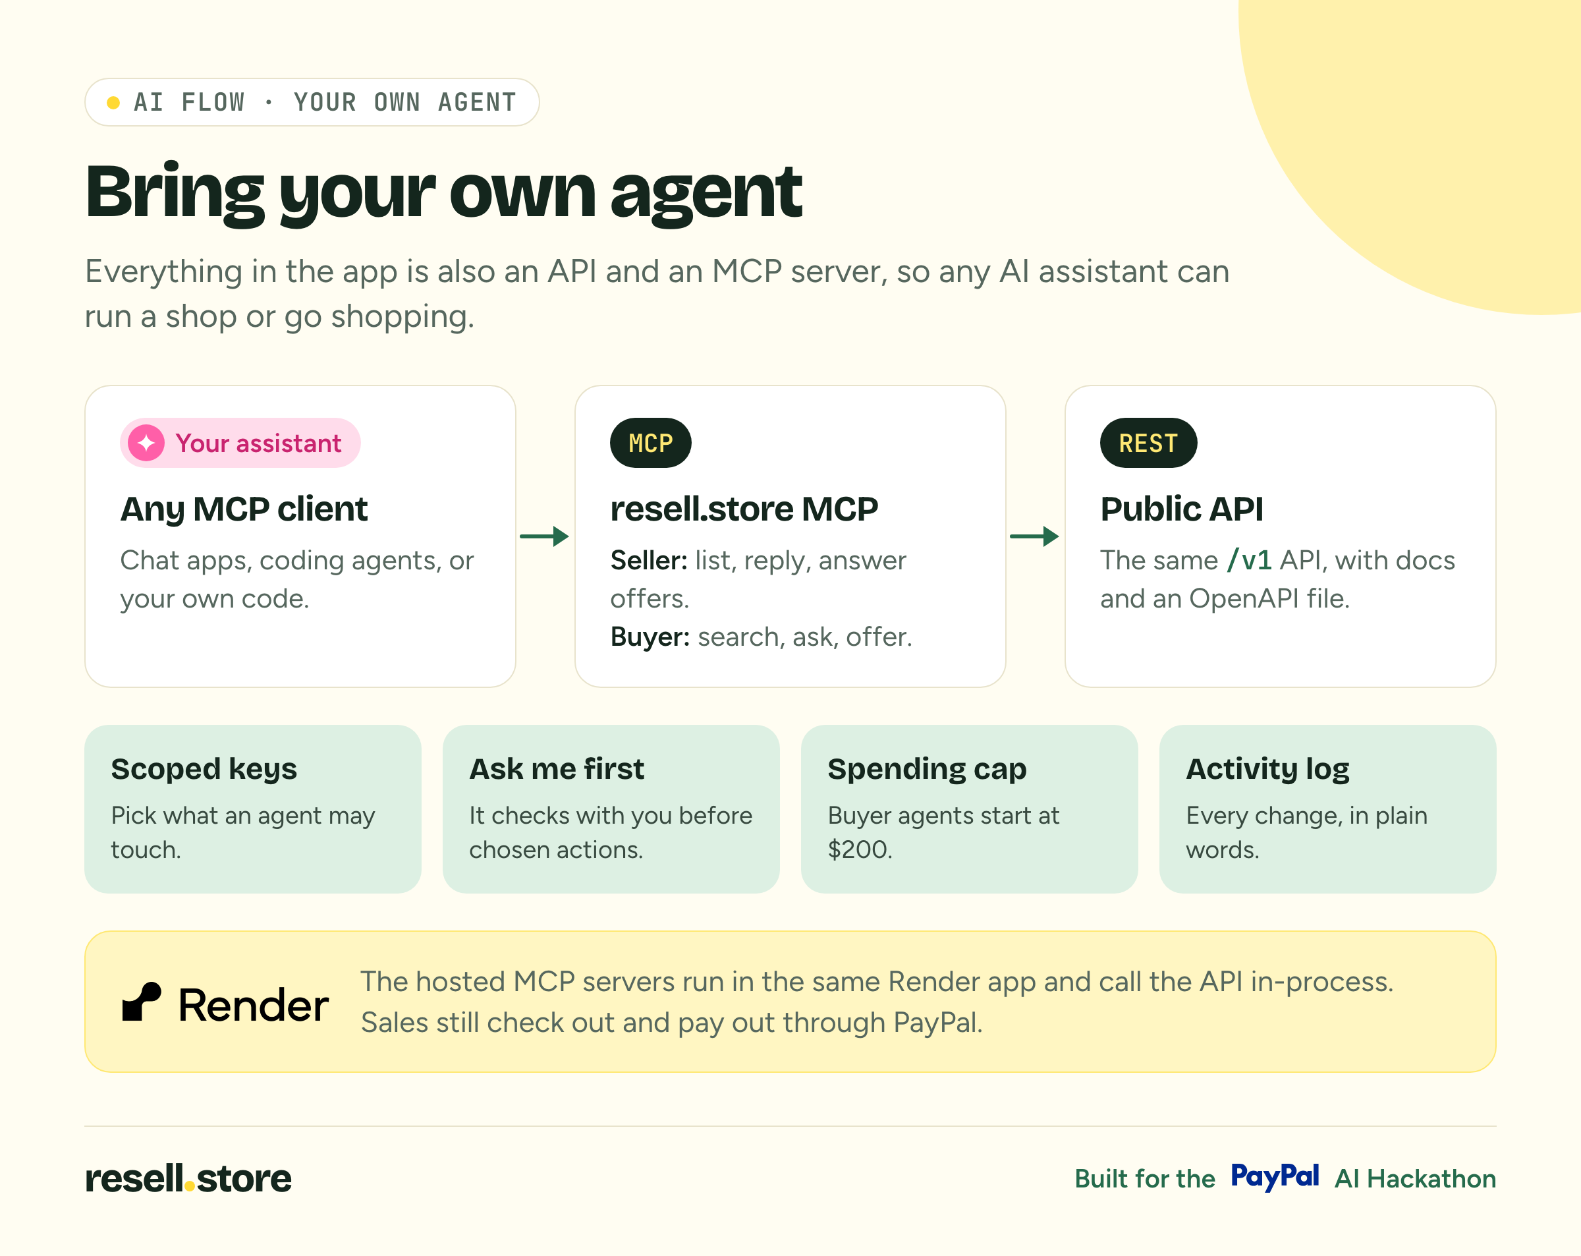Click 'Pick what an agent may touch.' text

(242, 833)
